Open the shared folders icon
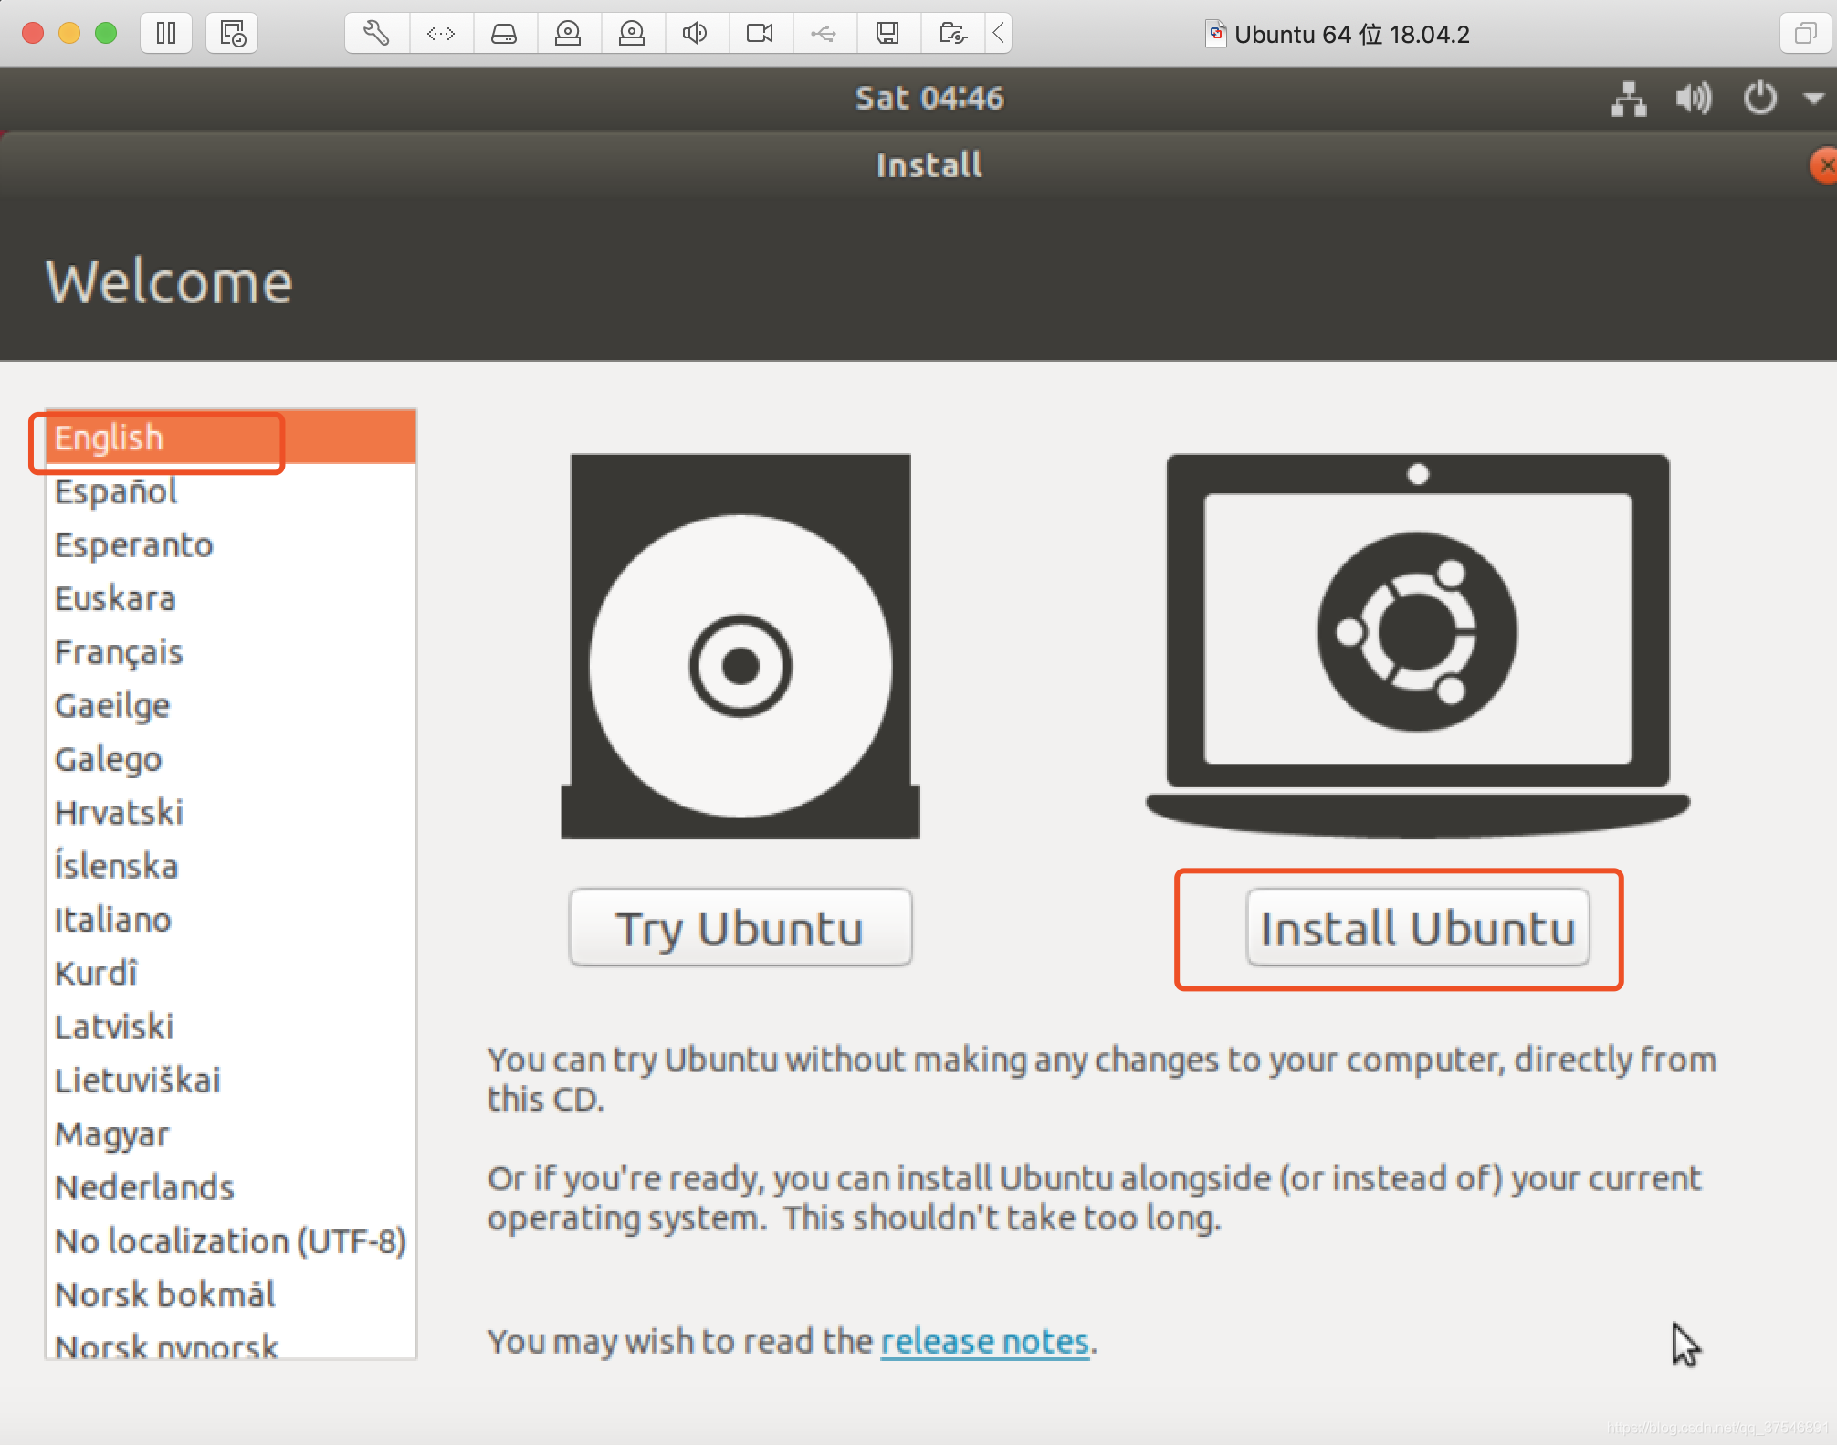Screen dimensions: 1837x1445 coord(952,34)
